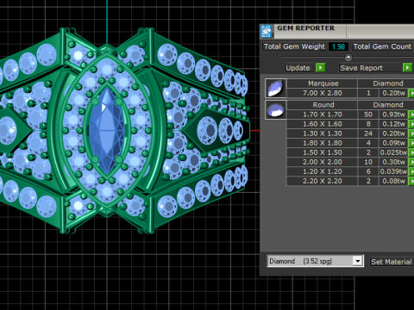
Task: Click the green arrow on the 1.60 X 1.60 row
Action: click(411, 124)
